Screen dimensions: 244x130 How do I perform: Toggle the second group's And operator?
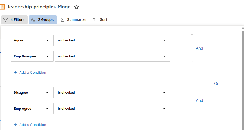pos(199,100)
